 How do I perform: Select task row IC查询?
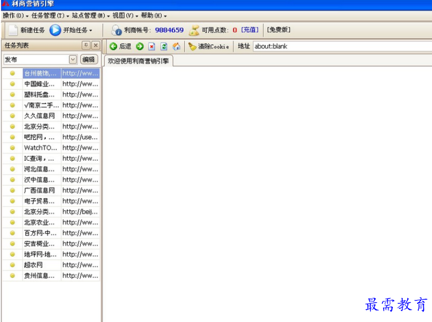51,159
